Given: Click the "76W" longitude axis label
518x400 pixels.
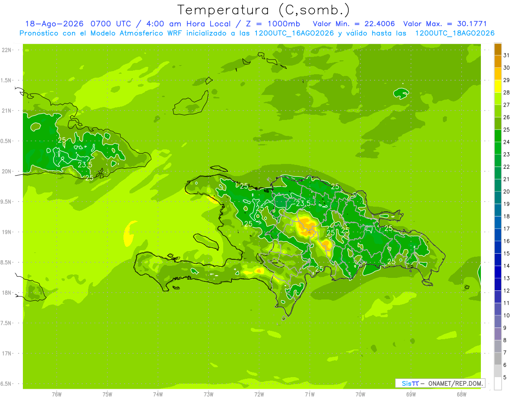Looking at the screenshot, I should tap(57, 394).
